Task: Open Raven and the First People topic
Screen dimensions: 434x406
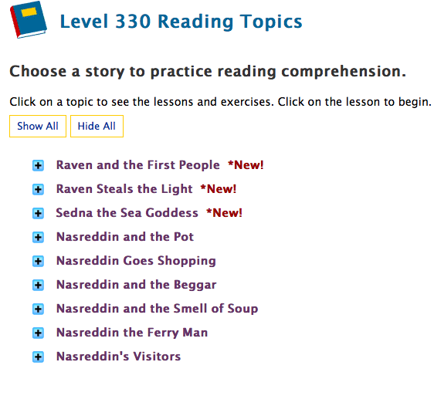Action: coord(137,165)
